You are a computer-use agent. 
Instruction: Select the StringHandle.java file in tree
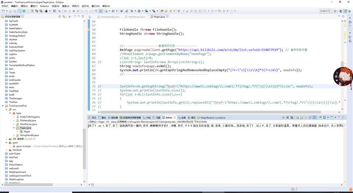tap(29, 135)
